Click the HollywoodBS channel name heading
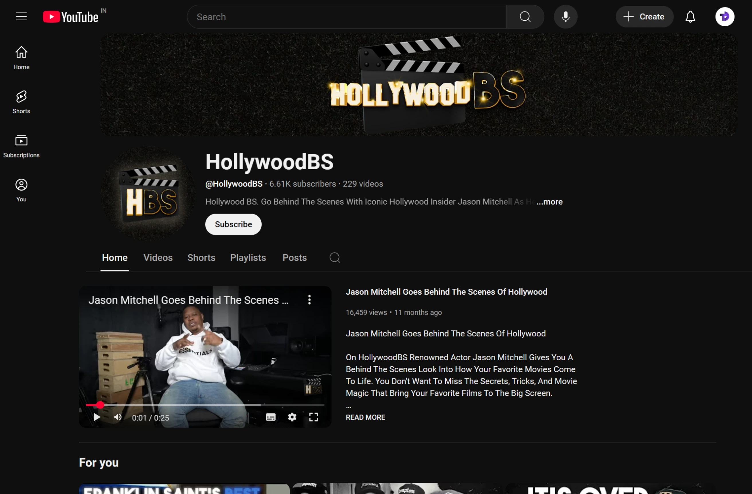The height and width of the screenshot is (494, 752). click(270, 162)
